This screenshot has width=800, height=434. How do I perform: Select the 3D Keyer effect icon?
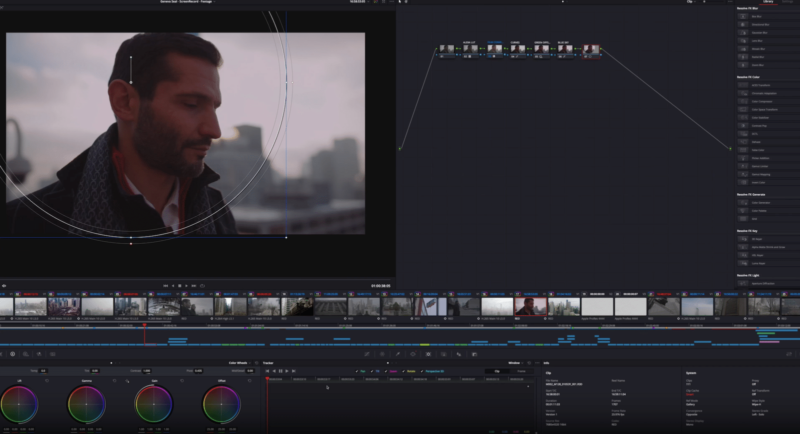click(743, 239)
